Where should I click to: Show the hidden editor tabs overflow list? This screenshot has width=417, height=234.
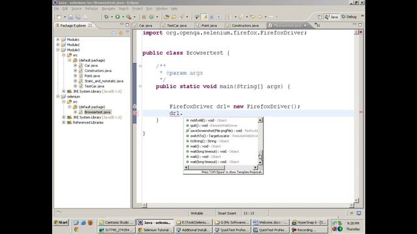tap(317, 25)
